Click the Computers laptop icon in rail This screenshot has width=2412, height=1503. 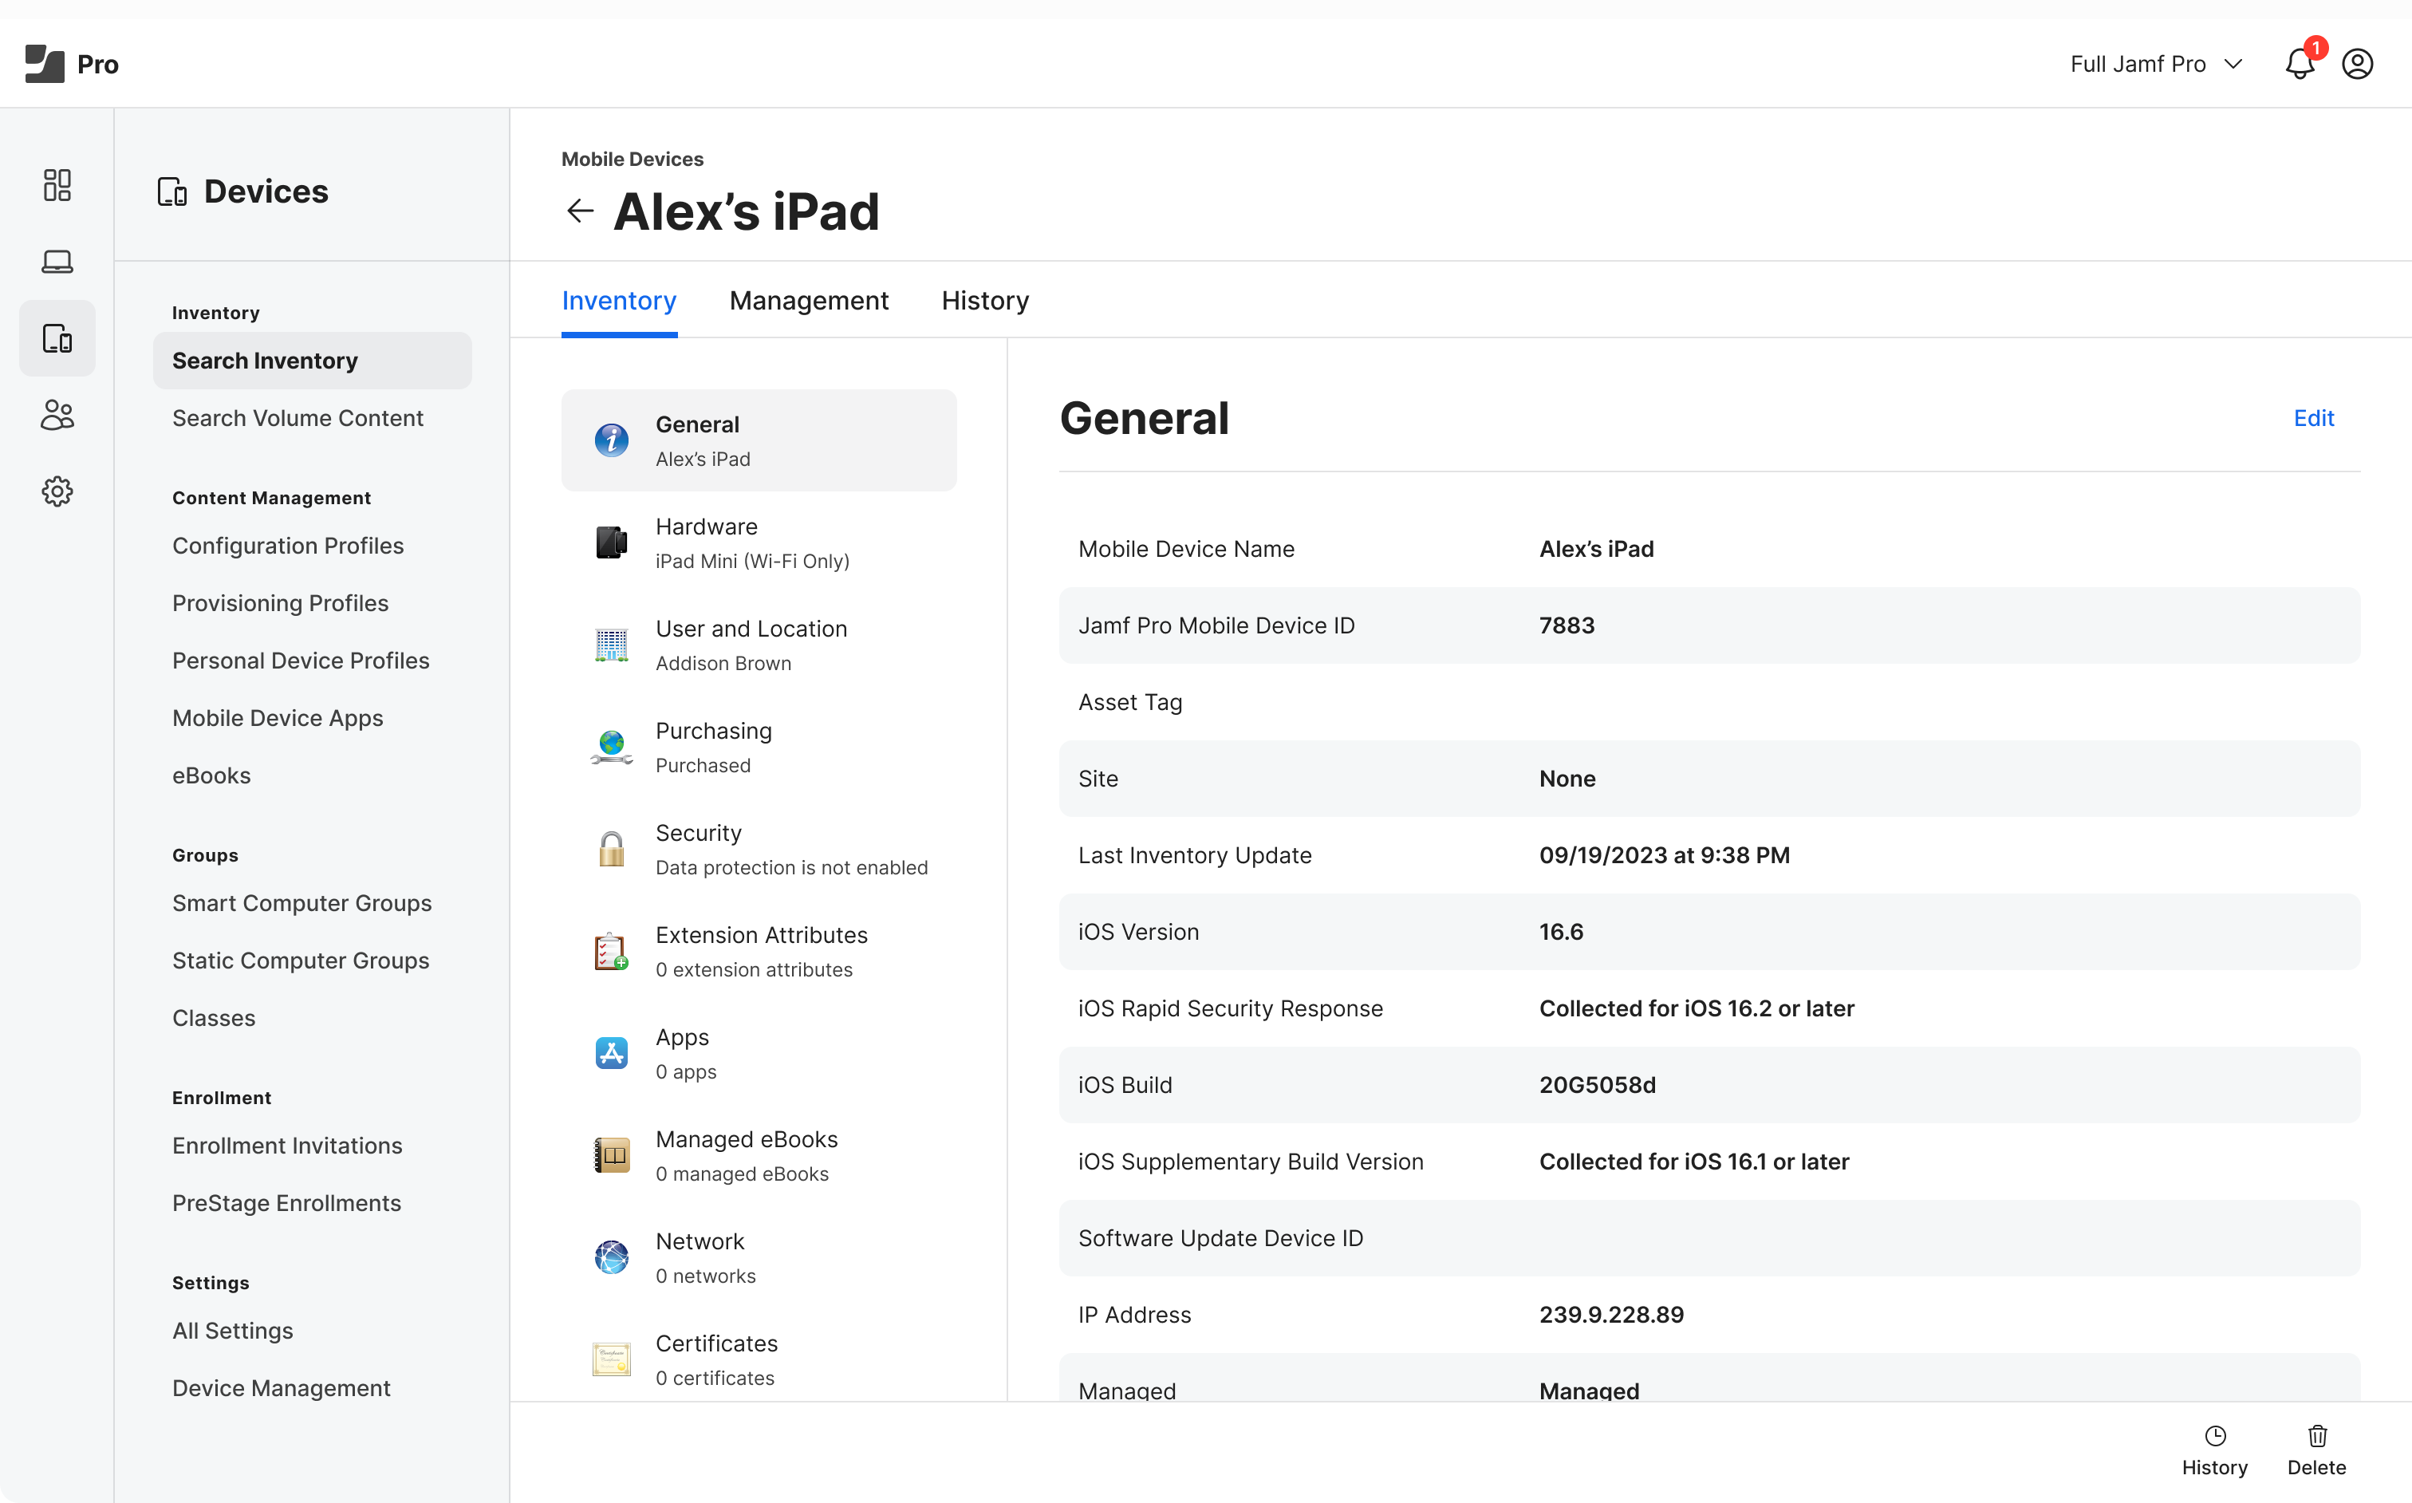point(57,262)
